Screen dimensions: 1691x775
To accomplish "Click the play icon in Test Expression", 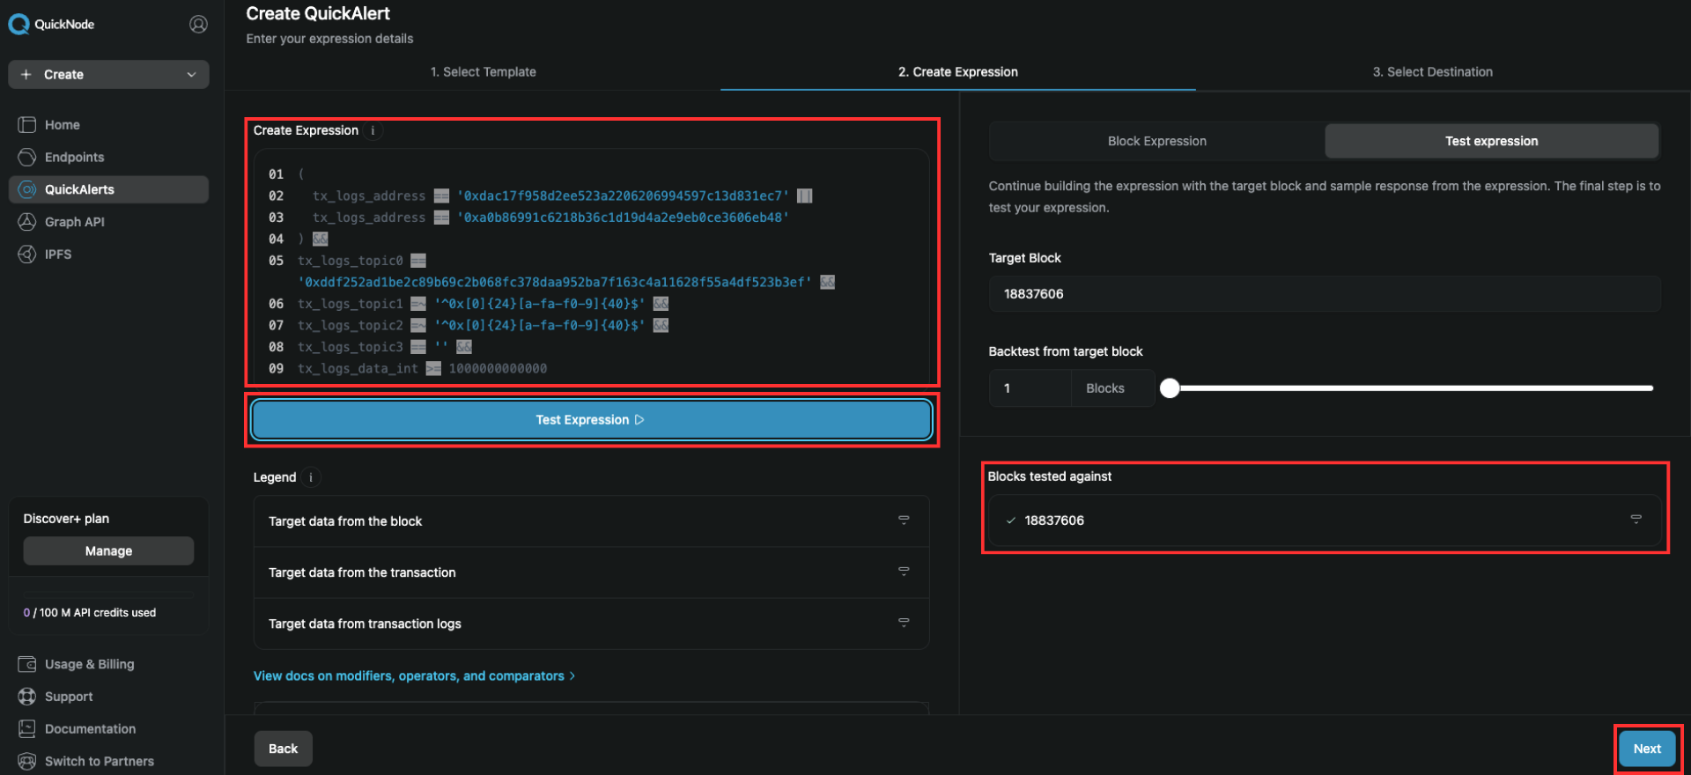I will tap(639, 420).
